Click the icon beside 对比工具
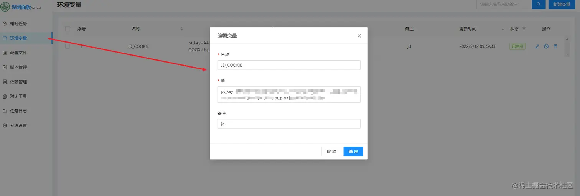Image resolution: width=580 pixels, height=196 pixels. click(5, 96)
